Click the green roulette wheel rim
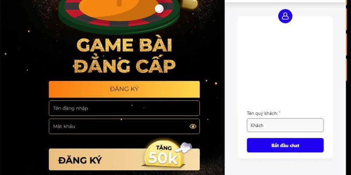 [118, 28]
